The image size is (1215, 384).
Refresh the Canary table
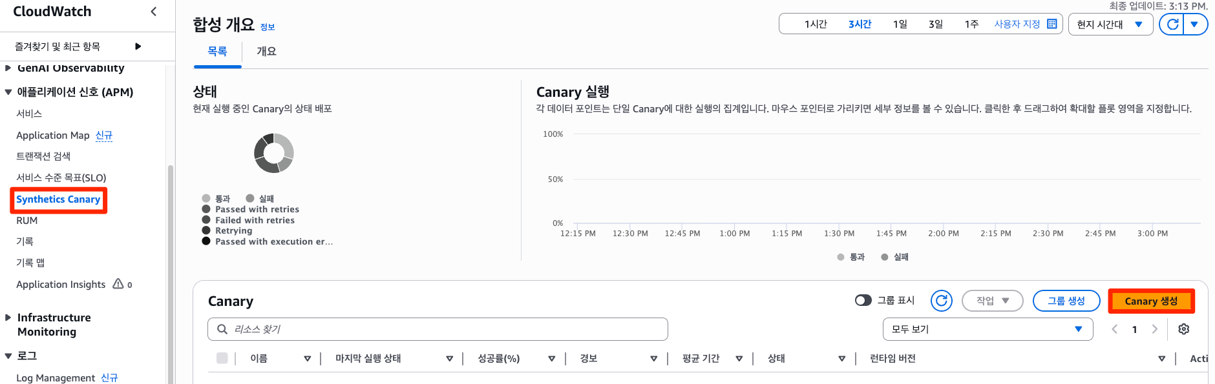[x=942, y=301]
